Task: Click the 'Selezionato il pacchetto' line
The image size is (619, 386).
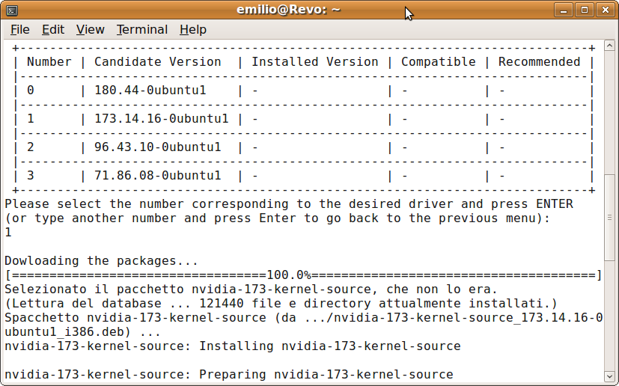Action: (251, 289)
